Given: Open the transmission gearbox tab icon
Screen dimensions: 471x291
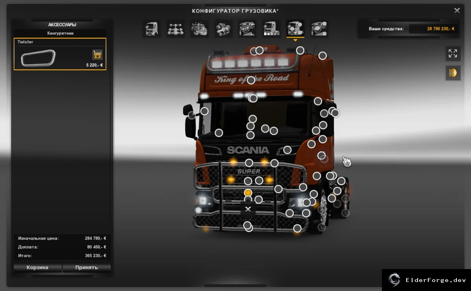Looking at the screenshot, I should coord(223,29).
